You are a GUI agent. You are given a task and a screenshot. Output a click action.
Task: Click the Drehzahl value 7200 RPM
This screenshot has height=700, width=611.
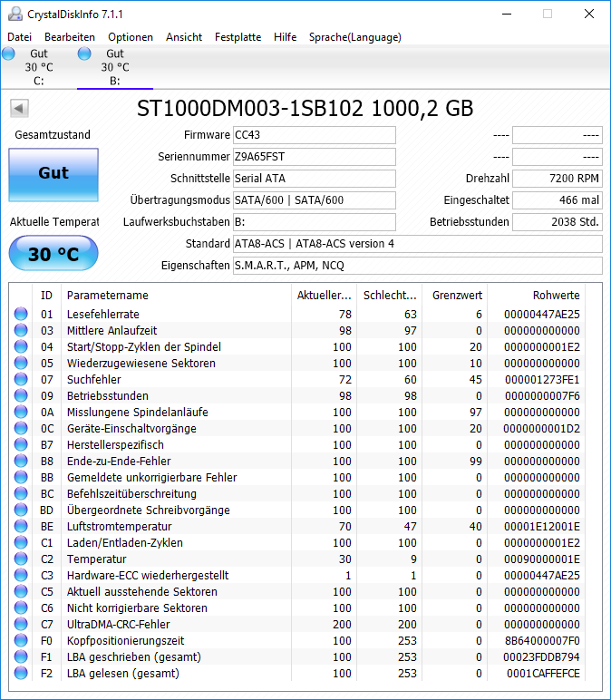[x=557, y=179]
